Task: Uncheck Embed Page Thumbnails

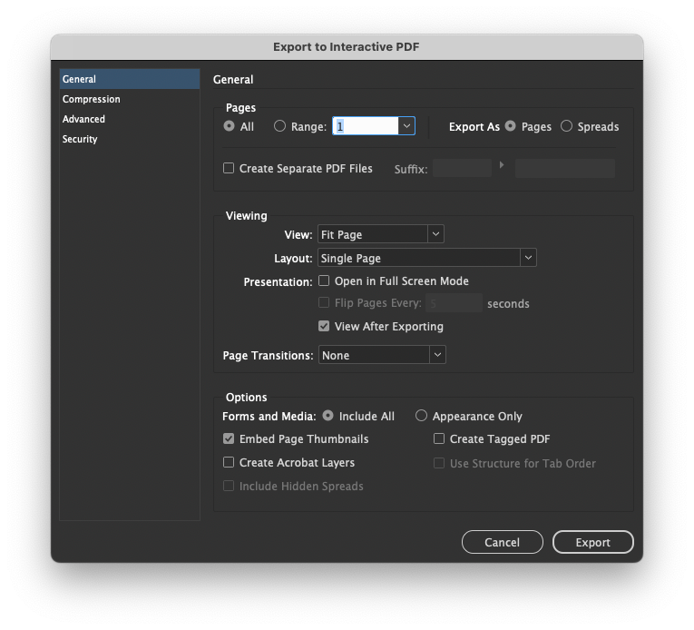Action: 229,438
